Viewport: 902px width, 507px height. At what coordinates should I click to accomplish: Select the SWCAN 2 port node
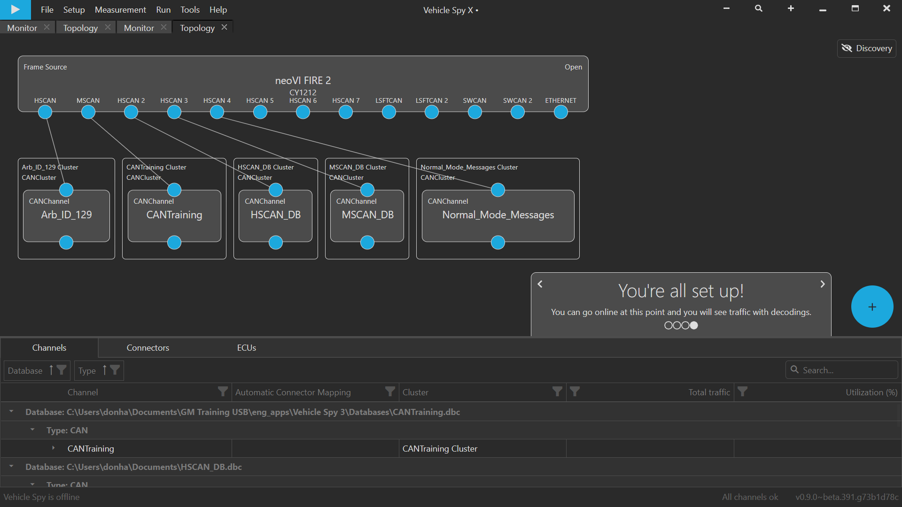point(518,112)
